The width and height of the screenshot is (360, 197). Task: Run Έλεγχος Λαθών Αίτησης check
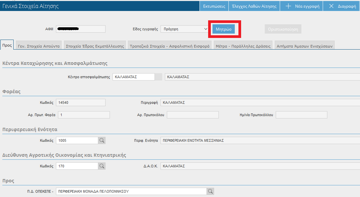254,6
